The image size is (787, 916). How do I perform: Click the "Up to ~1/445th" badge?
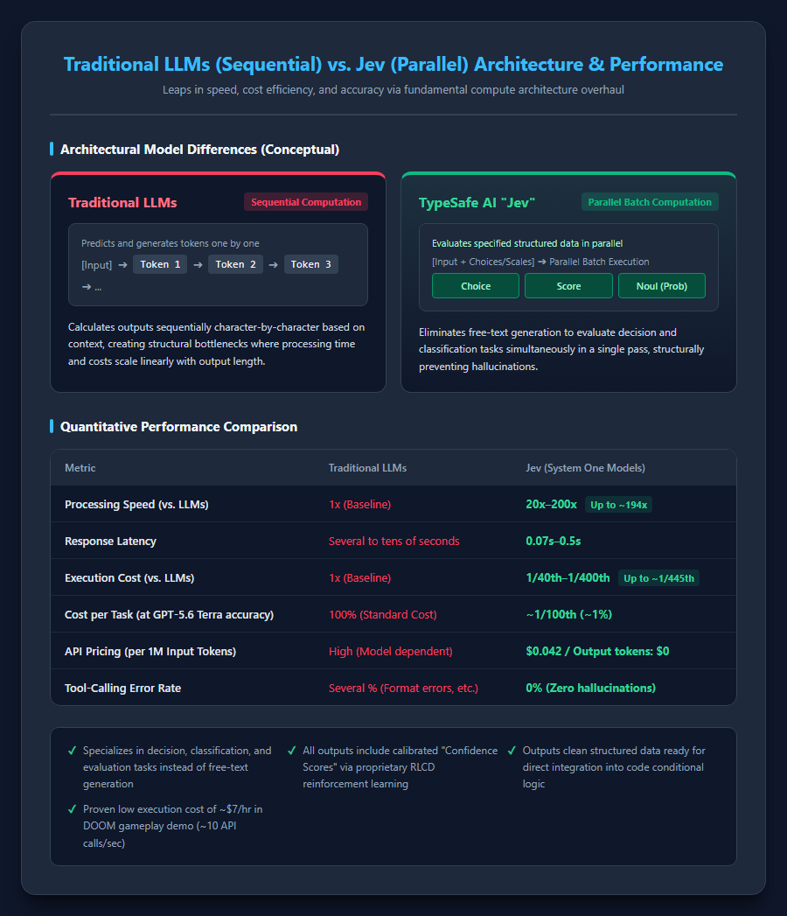tap(658, 578)
